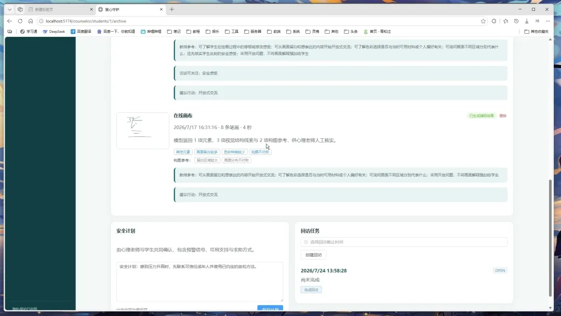Go back using the browser back arrow
This screenshot has width=561, height=316.
tap(10, 21)
